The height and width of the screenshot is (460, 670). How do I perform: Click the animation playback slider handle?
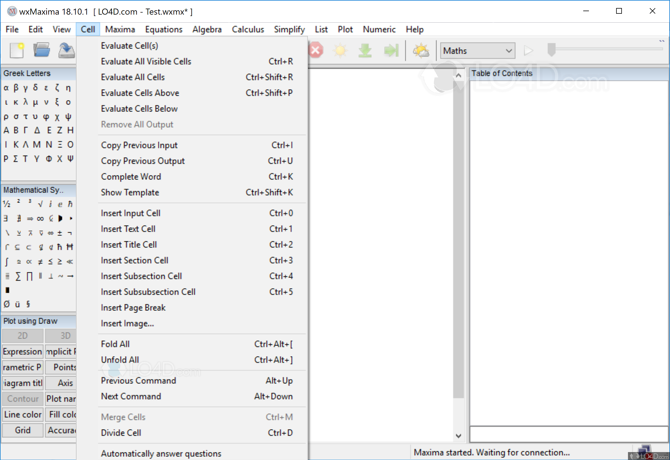[551, 50]
